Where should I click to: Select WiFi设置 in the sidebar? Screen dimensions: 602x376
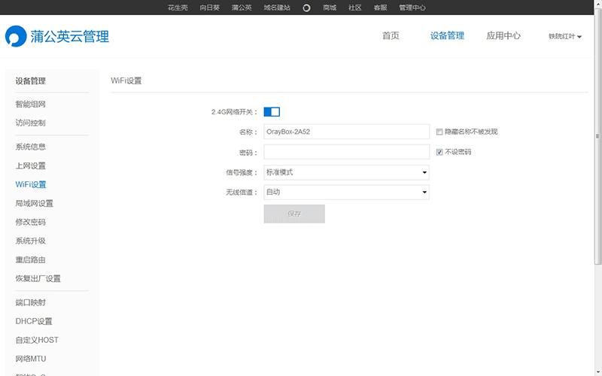31,184
